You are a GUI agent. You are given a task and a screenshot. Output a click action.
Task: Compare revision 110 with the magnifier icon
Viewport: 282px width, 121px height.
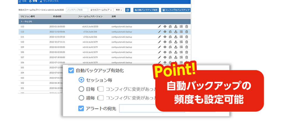coord(170,42)
